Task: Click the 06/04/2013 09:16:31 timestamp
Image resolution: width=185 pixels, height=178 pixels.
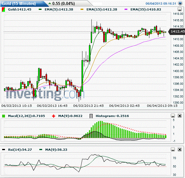Action: 161,3
